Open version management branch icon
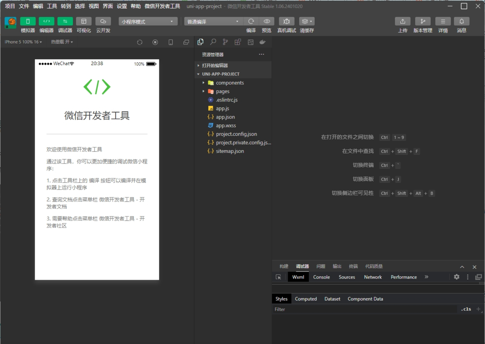 [x=423, y=21]
